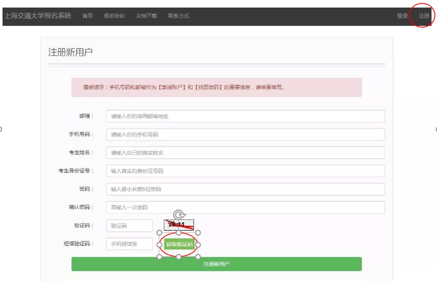437x281 pixels.
Task: Open the 首页 nav menu item
Action: (88, 16)
